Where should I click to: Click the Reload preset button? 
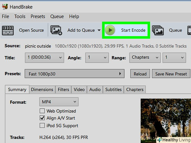point(140,74)
